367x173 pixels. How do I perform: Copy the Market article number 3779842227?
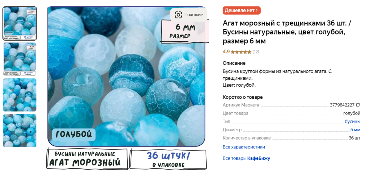[x=358, y=105]
